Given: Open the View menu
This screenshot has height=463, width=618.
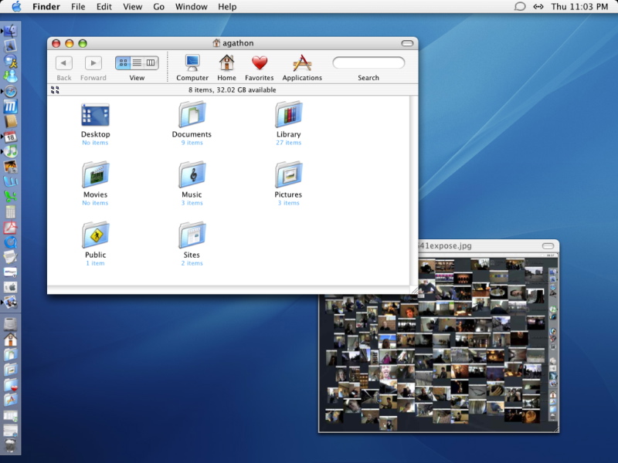Looking at the screenshot, I should [x=133, y=7].
